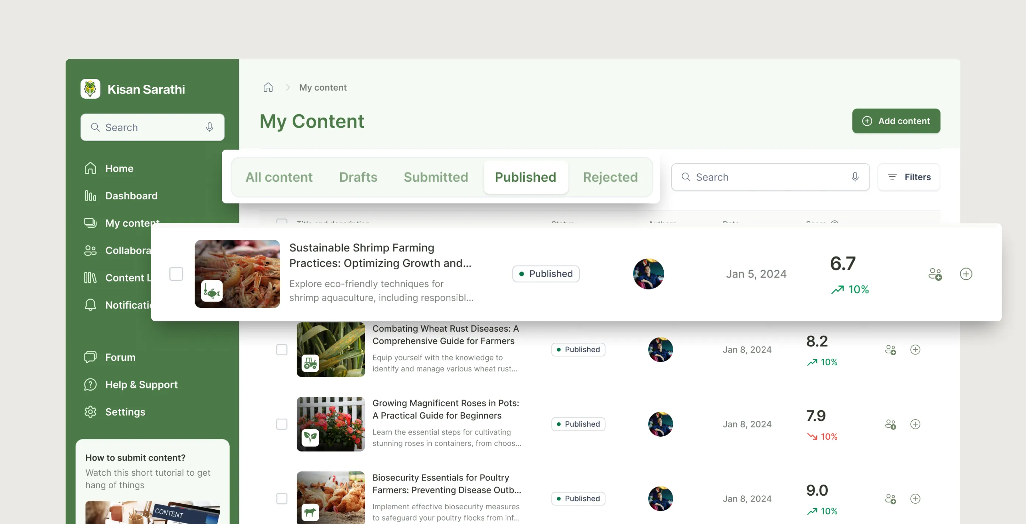
Task: Click breadcrumb chevron before My content
Action: click(x=287, y=87)
